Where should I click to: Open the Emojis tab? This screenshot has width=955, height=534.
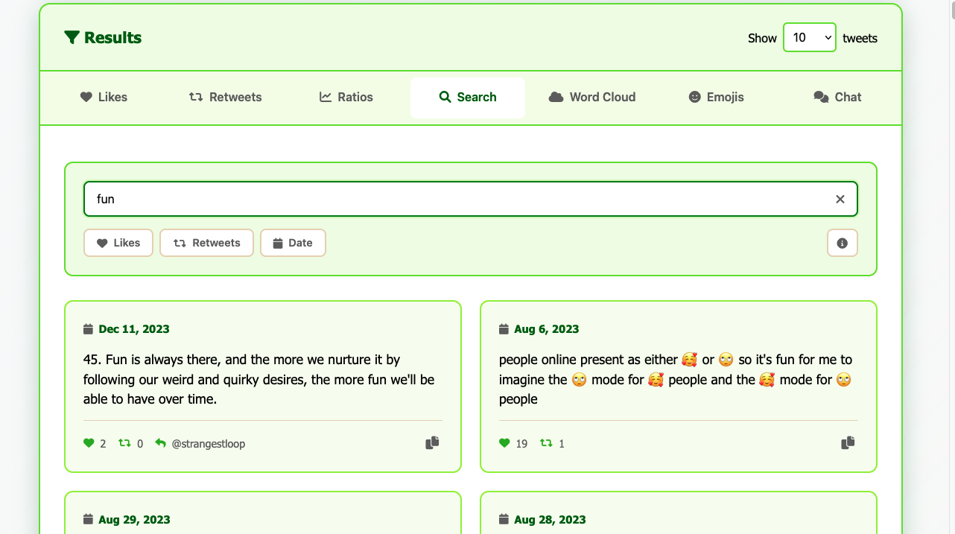click(x=716, y=97)
